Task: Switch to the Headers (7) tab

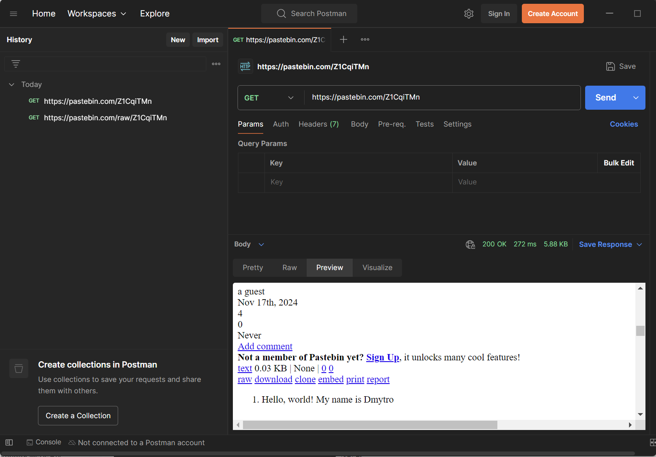Action: tap(319, 124)
